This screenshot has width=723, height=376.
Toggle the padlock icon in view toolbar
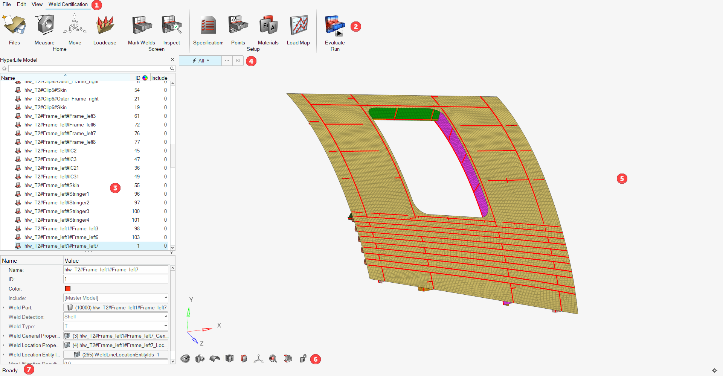(303, 359)
